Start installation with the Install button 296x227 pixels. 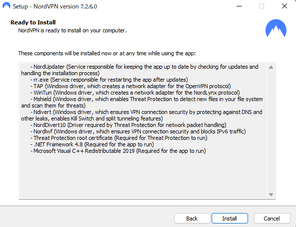(x=230, y=219)
